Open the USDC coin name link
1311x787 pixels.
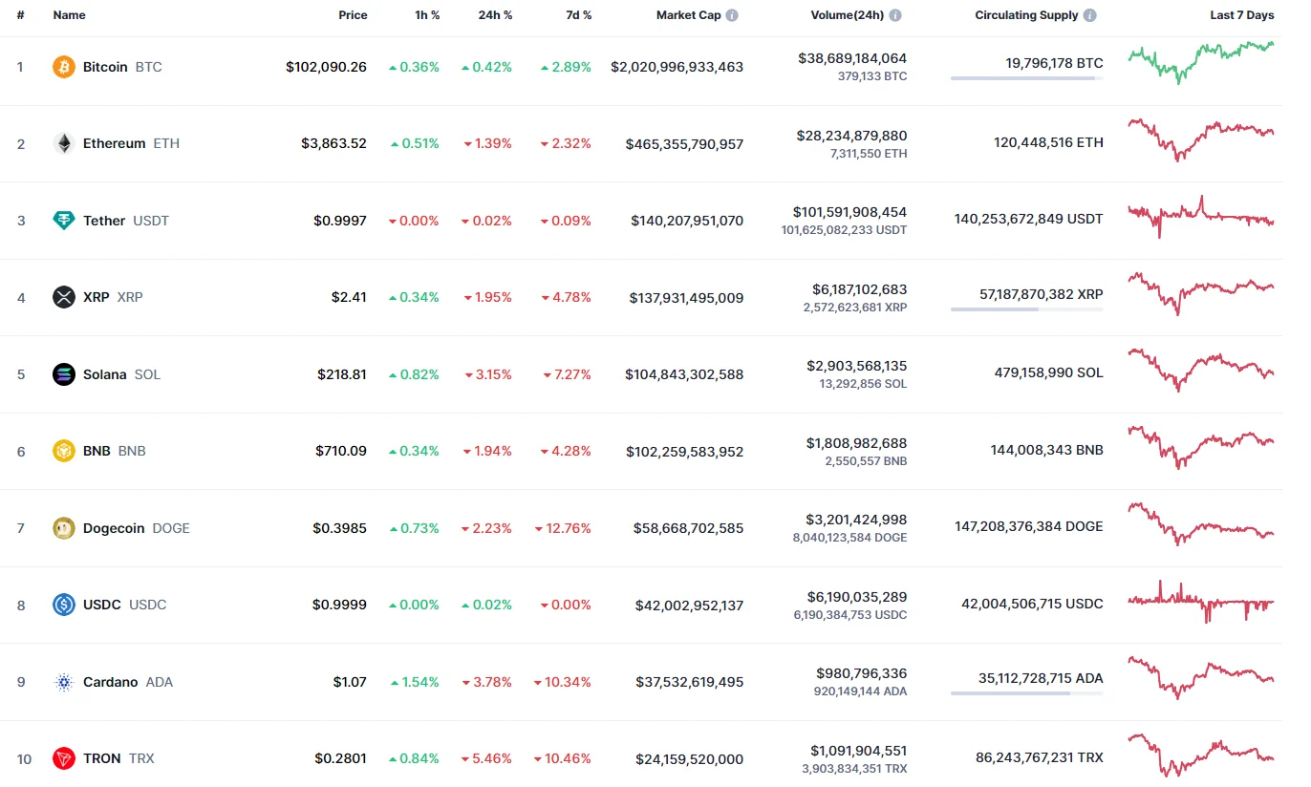(102, 605)
